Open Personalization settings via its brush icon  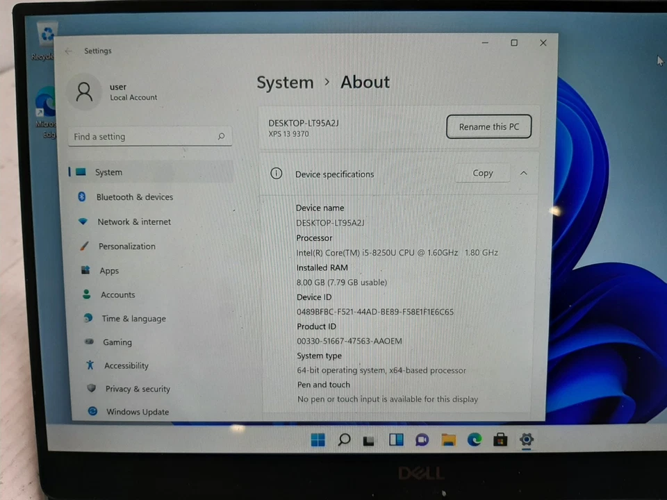click(84, 246)
